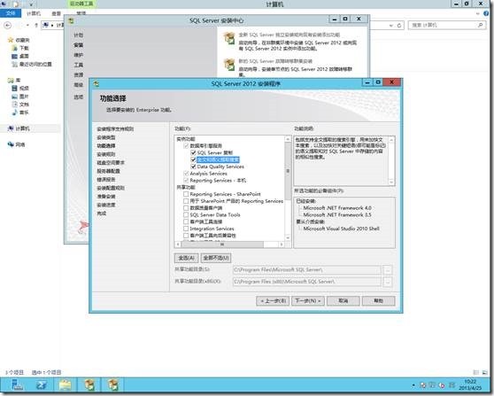Click the failover cluster installation link
The height and width of the screenshot is (396, 494).
pyautogui.click(x=275, y=61)
